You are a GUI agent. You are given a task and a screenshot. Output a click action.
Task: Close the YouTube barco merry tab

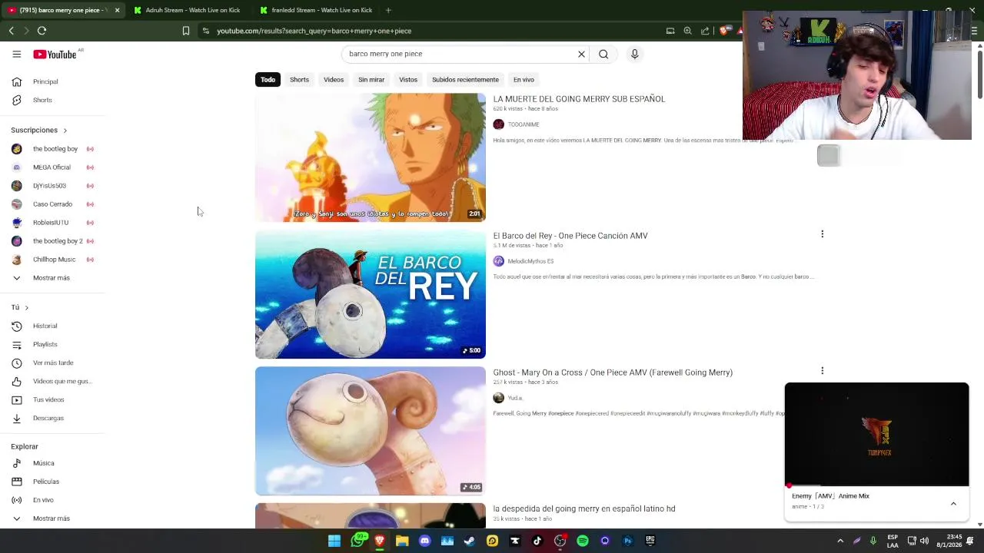point(117,10)
